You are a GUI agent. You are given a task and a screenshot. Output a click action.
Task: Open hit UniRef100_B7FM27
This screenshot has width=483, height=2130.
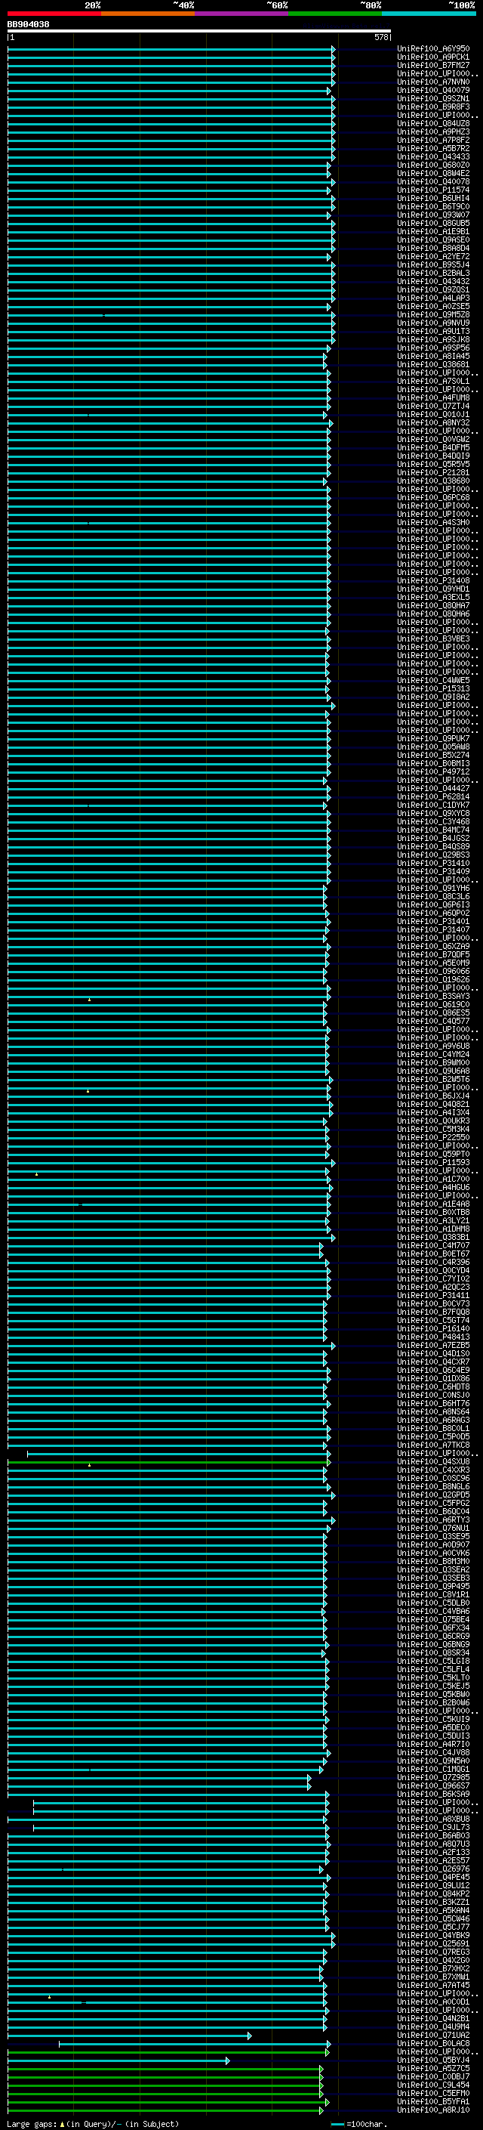(433, 65)
